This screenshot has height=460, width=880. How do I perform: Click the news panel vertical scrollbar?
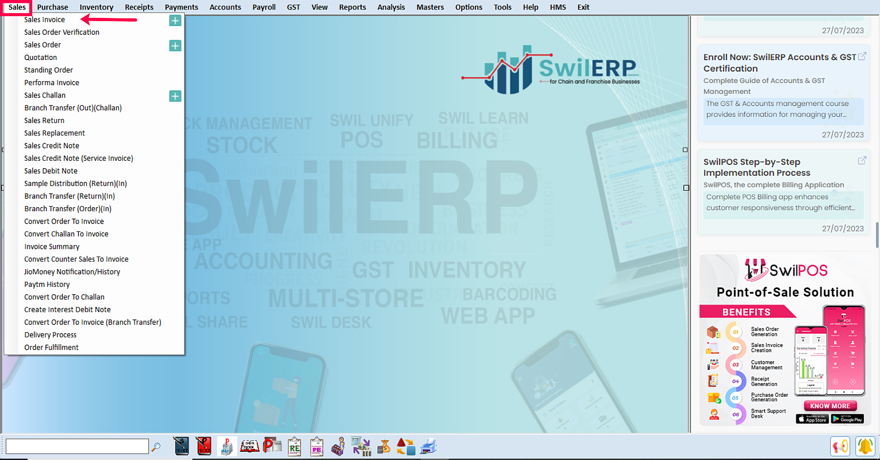click(877, 235)
